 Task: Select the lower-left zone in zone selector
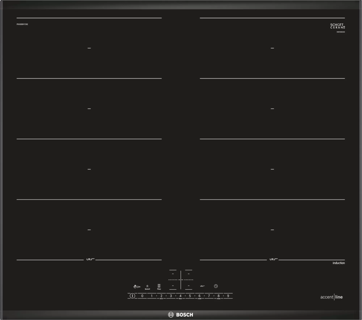pyautogui.click(x=173, y=286)
